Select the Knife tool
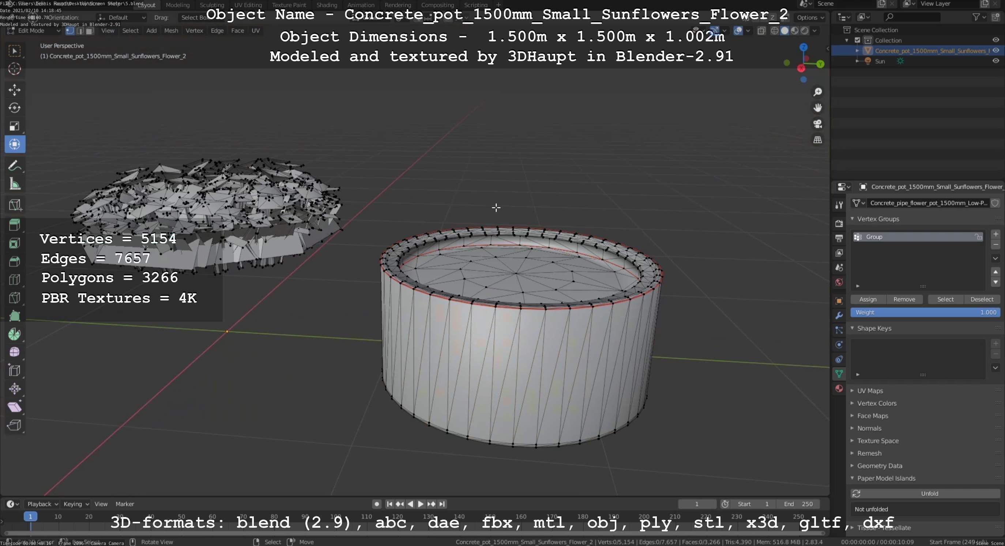1005x546 pixels. [x=14, y=298]
